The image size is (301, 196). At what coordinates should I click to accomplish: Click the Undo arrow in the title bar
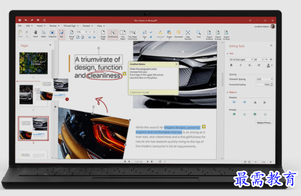click(26, 20)
